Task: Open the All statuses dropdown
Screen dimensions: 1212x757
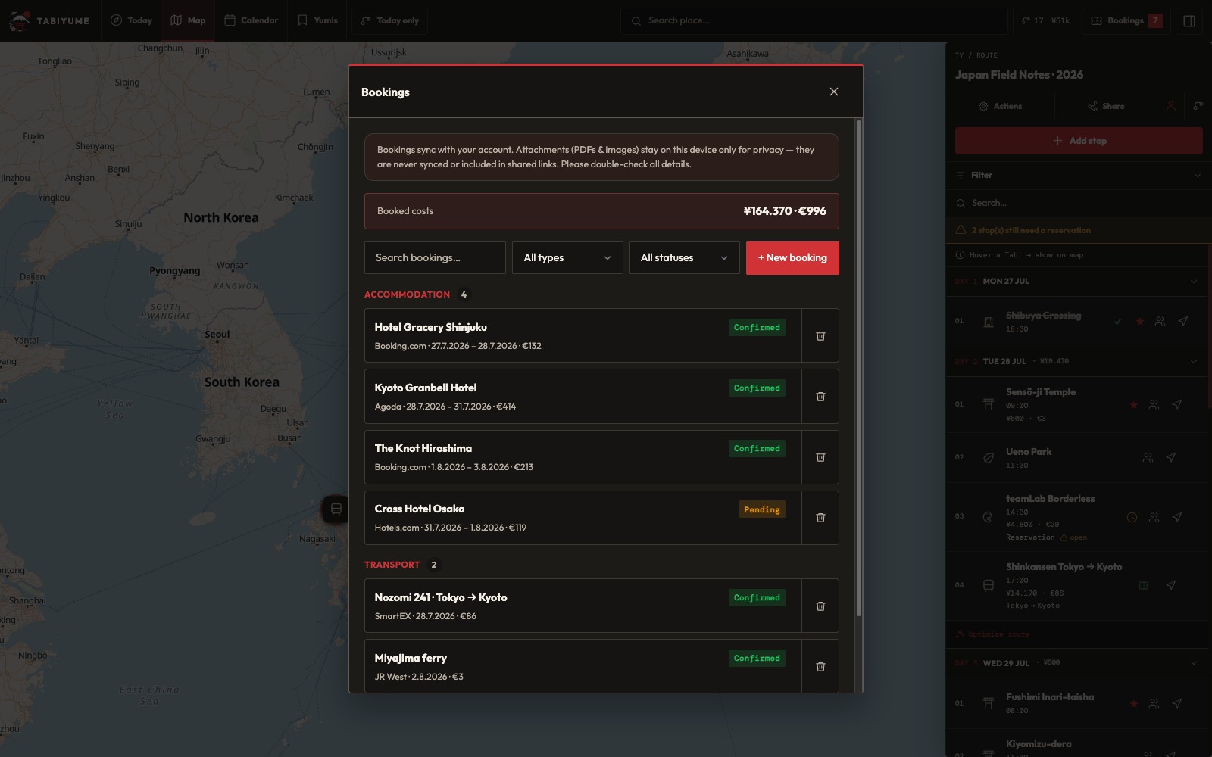Action: pos(684,257)
